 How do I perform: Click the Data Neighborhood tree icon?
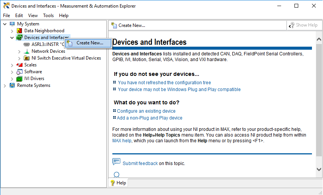pyautogui.click(x=19, y=31)
